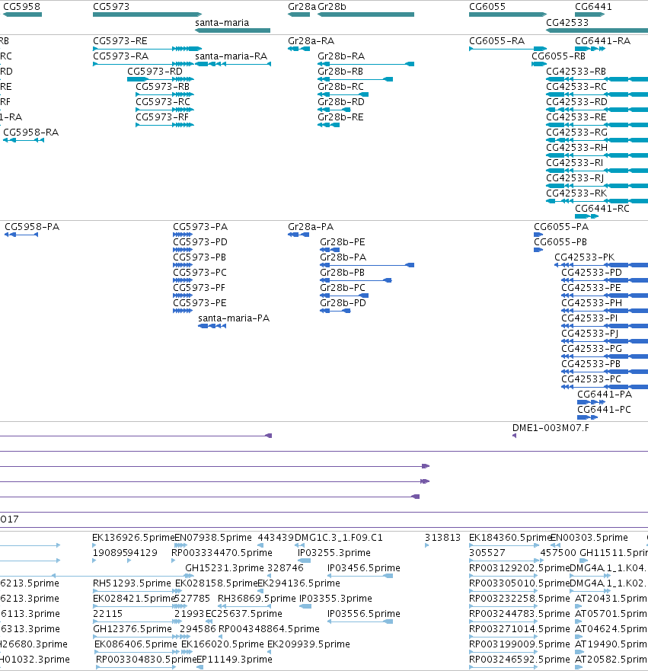Select EST RP003129202.5prime

519,568
